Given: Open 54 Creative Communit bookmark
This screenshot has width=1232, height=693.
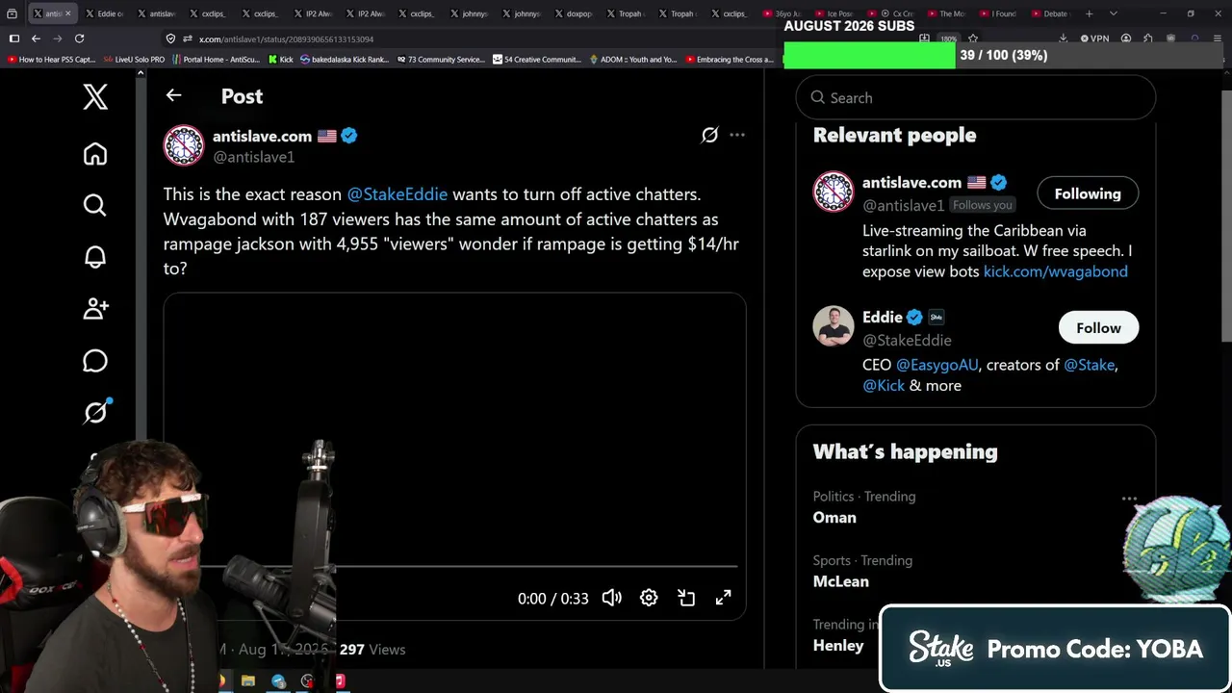Looking at the screenshot, I should [536, 60].
